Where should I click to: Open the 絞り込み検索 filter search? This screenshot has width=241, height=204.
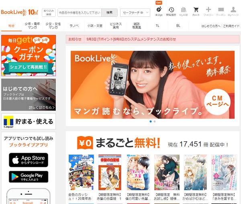[x=49, y=12]
